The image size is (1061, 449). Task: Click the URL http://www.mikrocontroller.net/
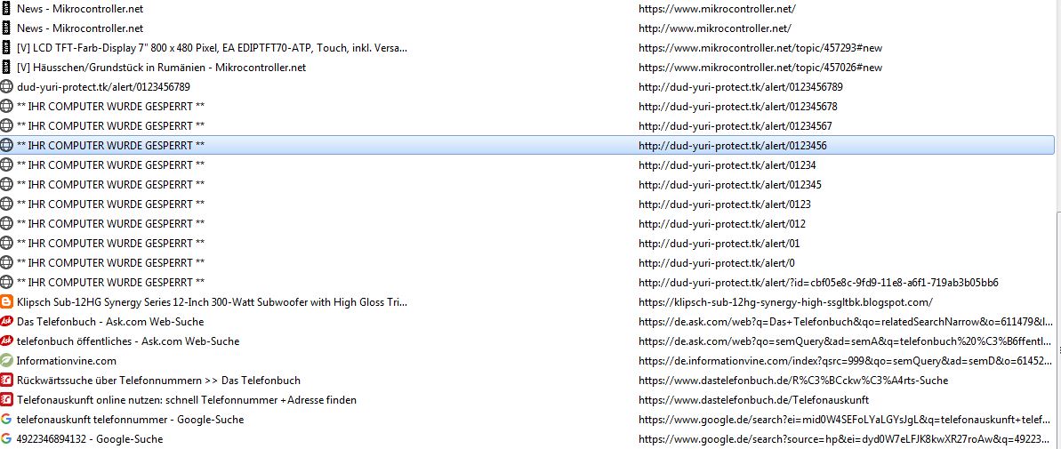click(x=714, y=28)
